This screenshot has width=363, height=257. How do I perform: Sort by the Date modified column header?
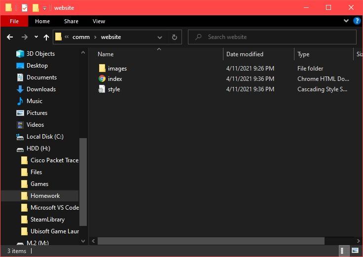(x=245, y=54)
